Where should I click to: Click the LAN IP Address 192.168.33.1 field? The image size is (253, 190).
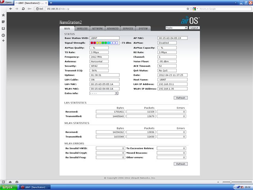(172, 84)
